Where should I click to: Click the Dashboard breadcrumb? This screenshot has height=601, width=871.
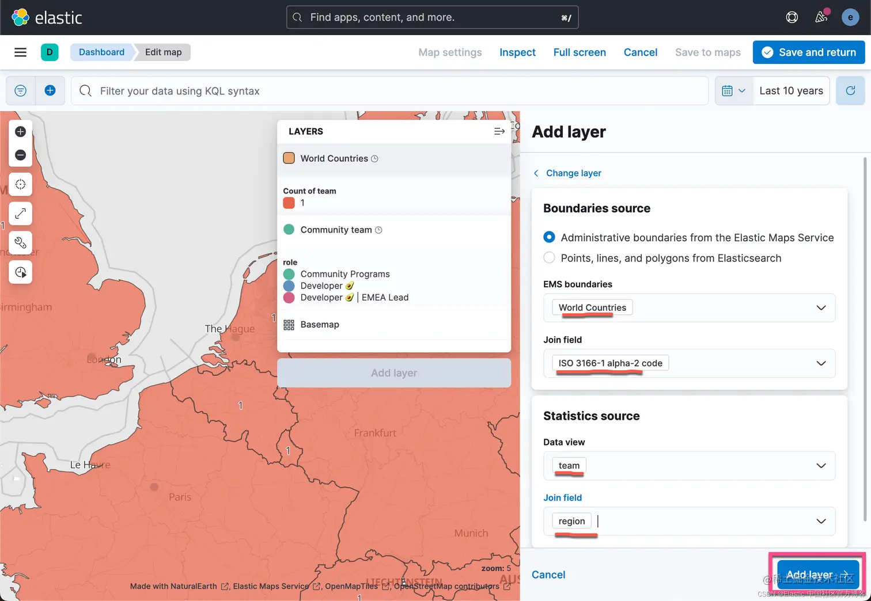(101, 52)
